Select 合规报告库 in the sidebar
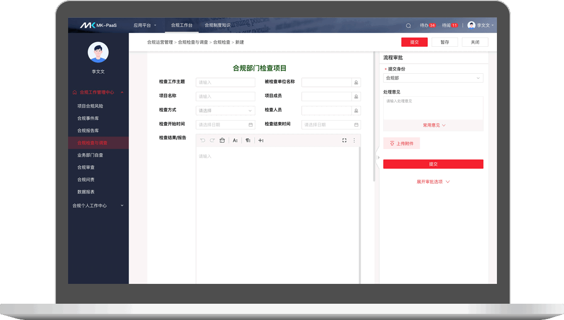Viewport: 564px width, 320px height. click(x=88, y=131)
